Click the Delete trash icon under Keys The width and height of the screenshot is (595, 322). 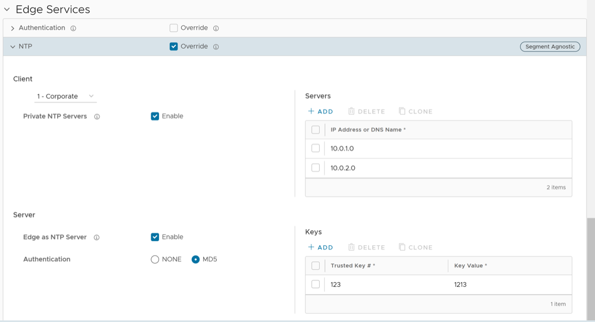click(x=351, y=247)
